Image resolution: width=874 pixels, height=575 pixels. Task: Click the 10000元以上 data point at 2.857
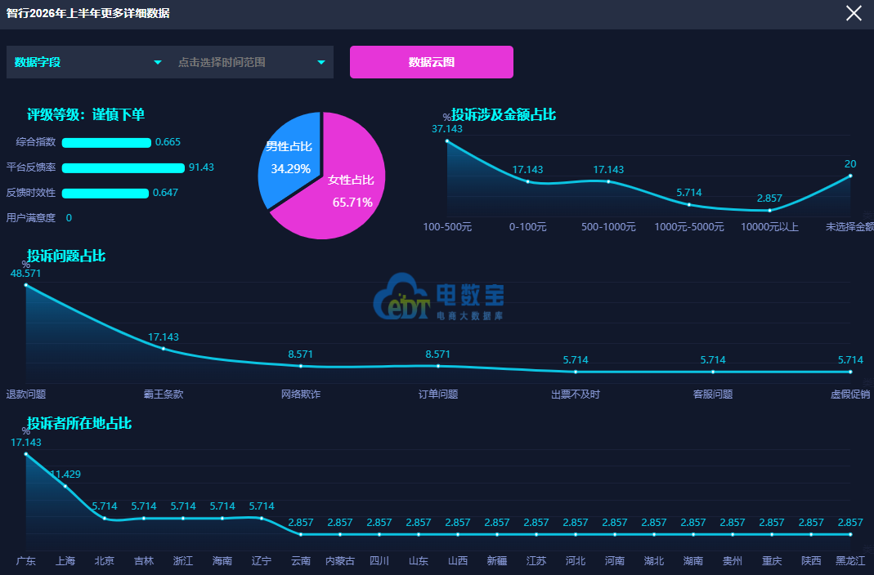(770, 211)
